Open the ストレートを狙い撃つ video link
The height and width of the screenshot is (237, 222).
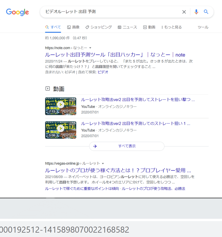(138, 100)
